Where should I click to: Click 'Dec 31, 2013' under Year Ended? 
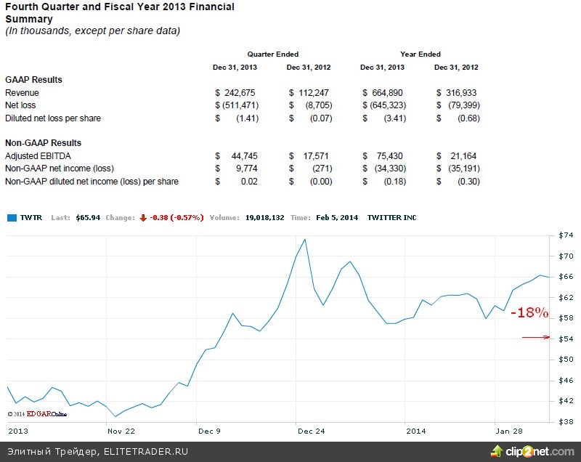point(382,68)
